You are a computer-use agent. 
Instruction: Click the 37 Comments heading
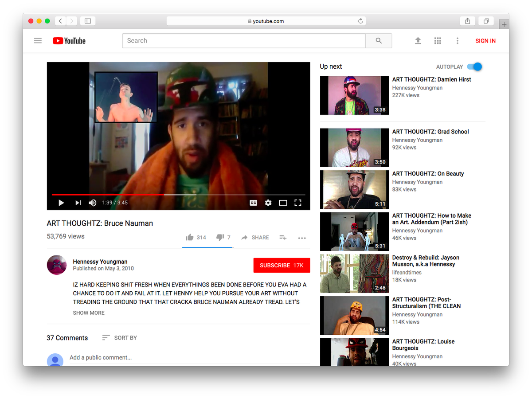tap(67, 338)
